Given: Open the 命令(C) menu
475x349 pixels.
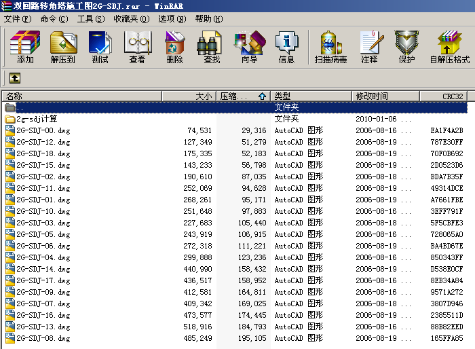Looking at the screenshot, I should (54, 19).
